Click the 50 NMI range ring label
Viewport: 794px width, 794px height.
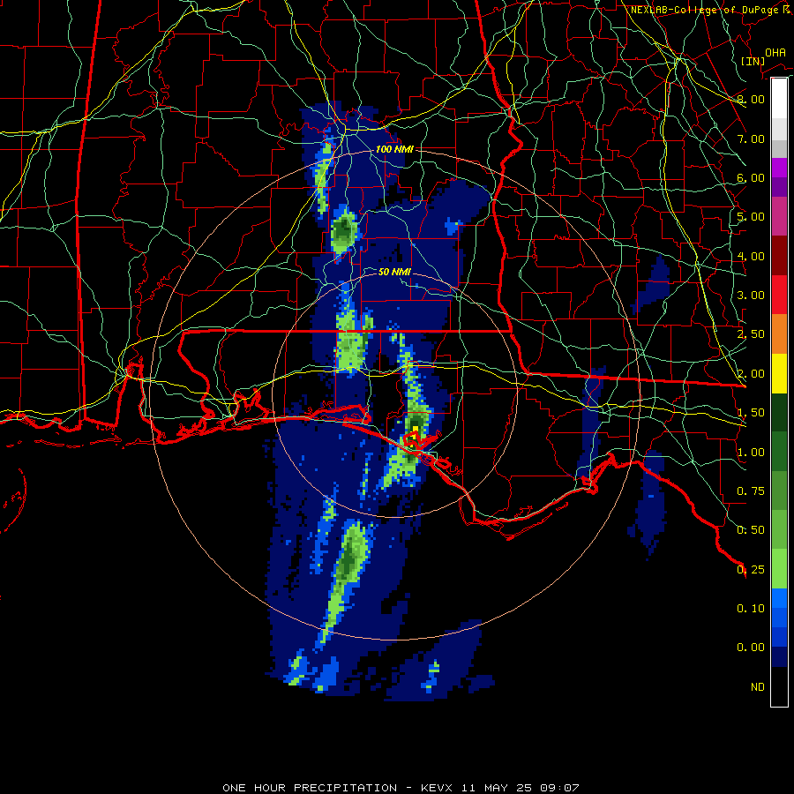click(x=394, y=272)
